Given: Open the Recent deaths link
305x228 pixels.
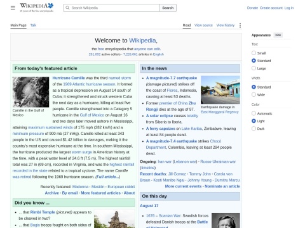Looking at the screenshot, I should coord(153,174).
